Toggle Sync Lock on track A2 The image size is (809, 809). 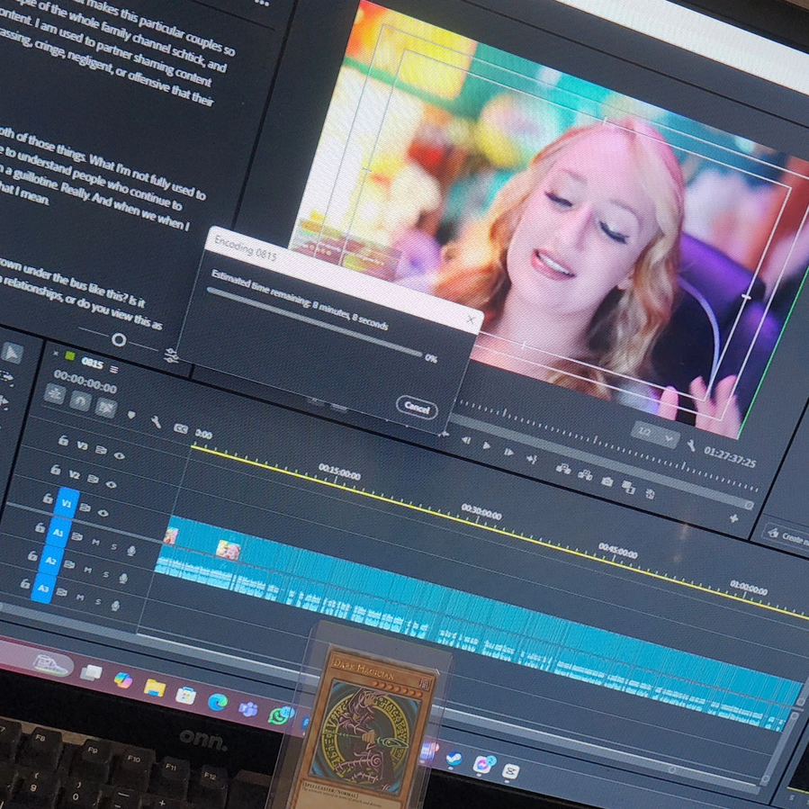[x=69, y=564]
